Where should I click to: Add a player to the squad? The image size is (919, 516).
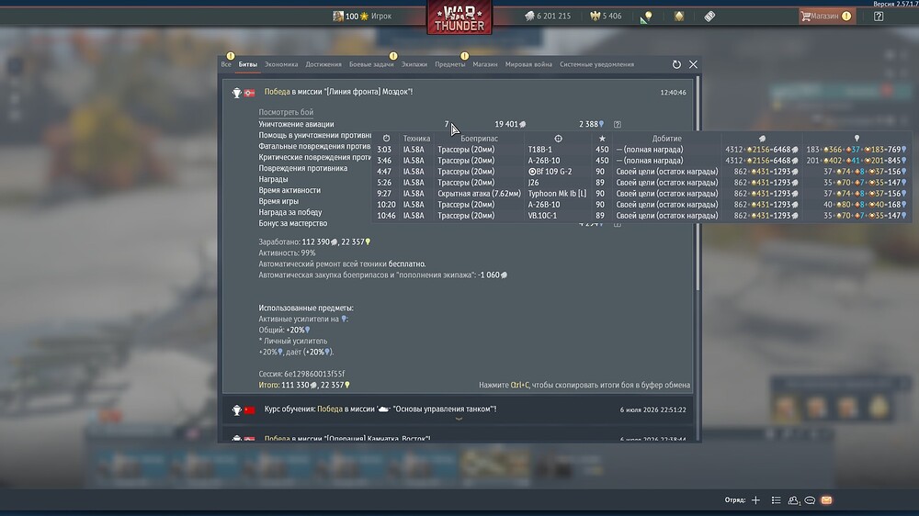[x=755, y=500]
